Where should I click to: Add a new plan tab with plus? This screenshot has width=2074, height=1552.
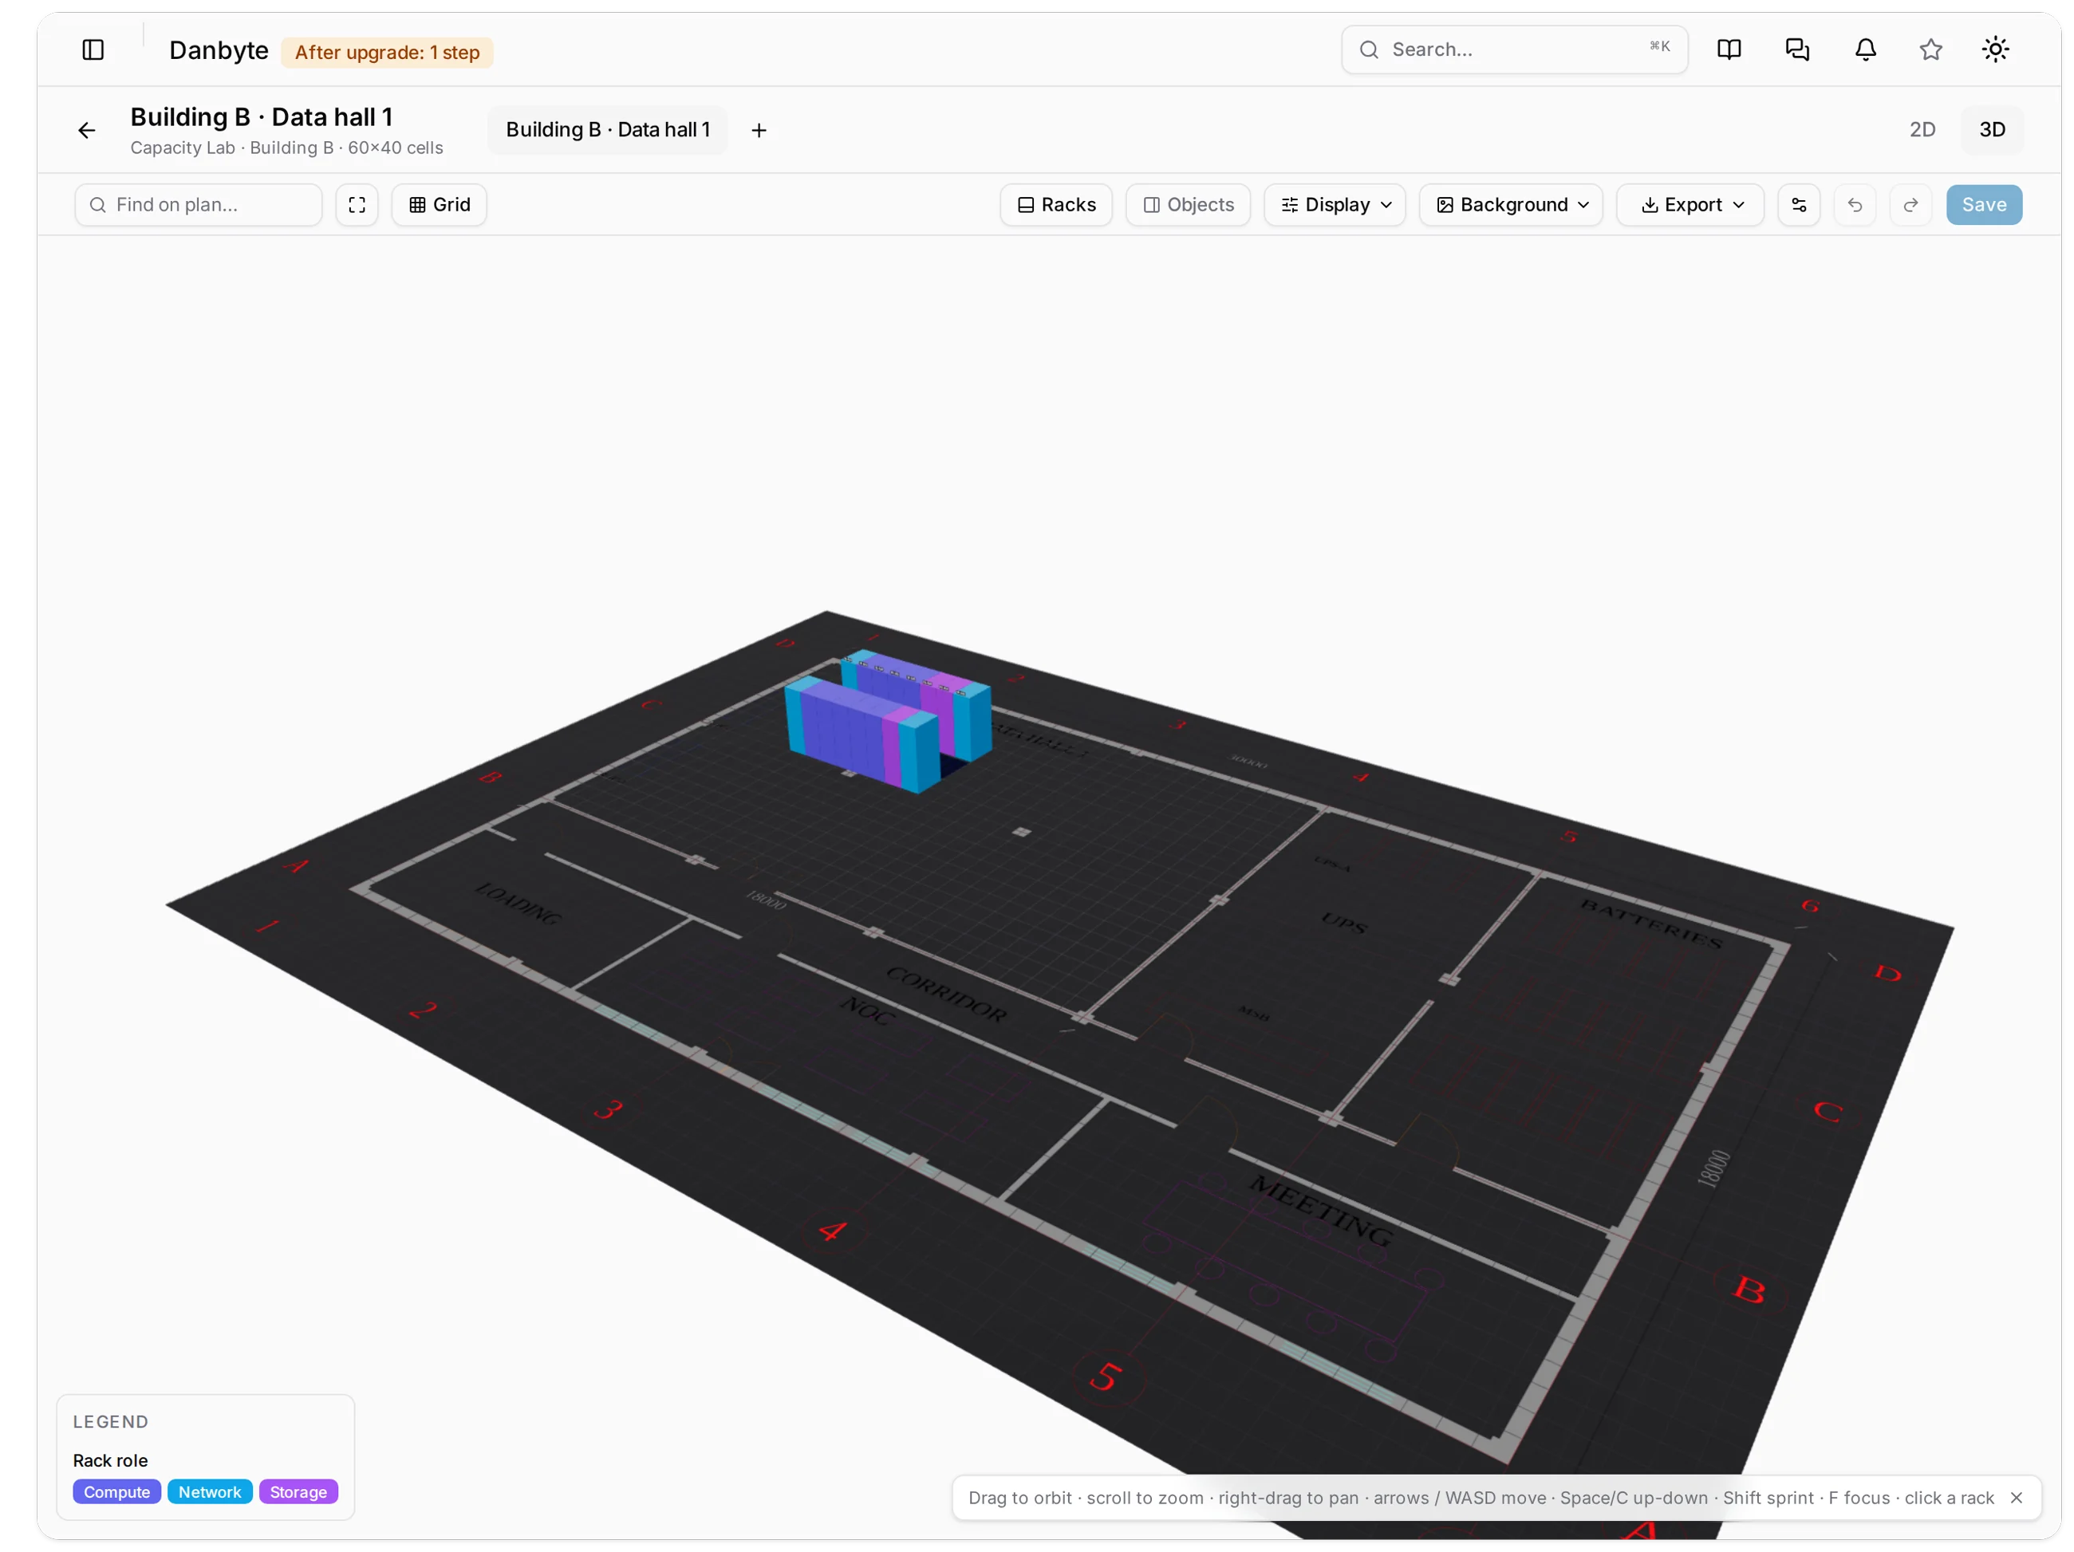759,130
